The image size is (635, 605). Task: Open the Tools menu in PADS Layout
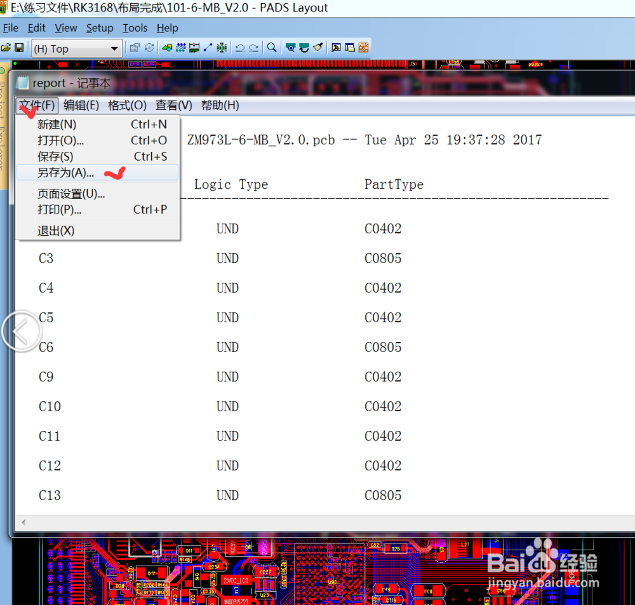[135, 28]
